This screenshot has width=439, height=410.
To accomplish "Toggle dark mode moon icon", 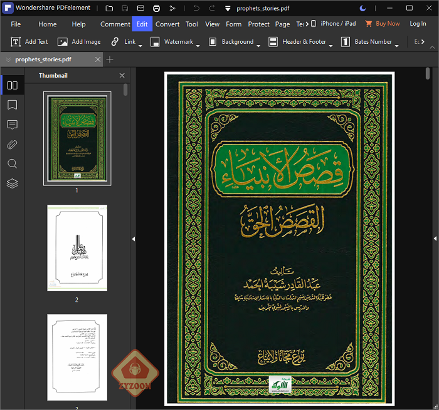I will coord(362,8).
